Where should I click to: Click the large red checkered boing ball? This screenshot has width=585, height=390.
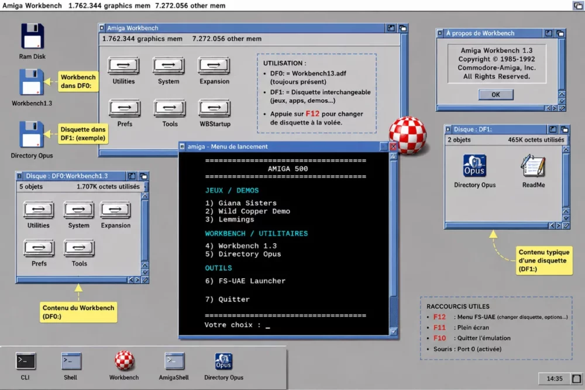point(408,135)
